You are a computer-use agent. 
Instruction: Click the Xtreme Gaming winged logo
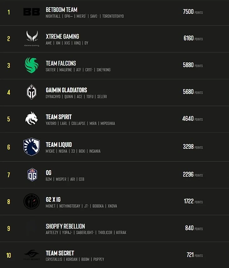(32, 38)
